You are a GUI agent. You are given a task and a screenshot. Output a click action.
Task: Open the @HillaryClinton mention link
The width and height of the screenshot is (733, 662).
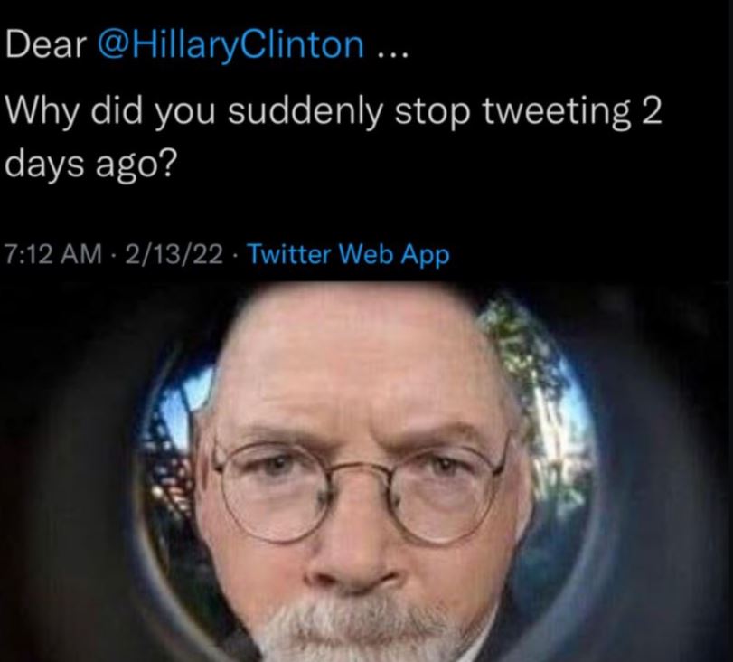[x=231, y=45]
